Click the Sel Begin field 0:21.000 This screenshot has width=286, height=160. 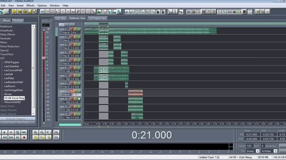pos(252,135)
